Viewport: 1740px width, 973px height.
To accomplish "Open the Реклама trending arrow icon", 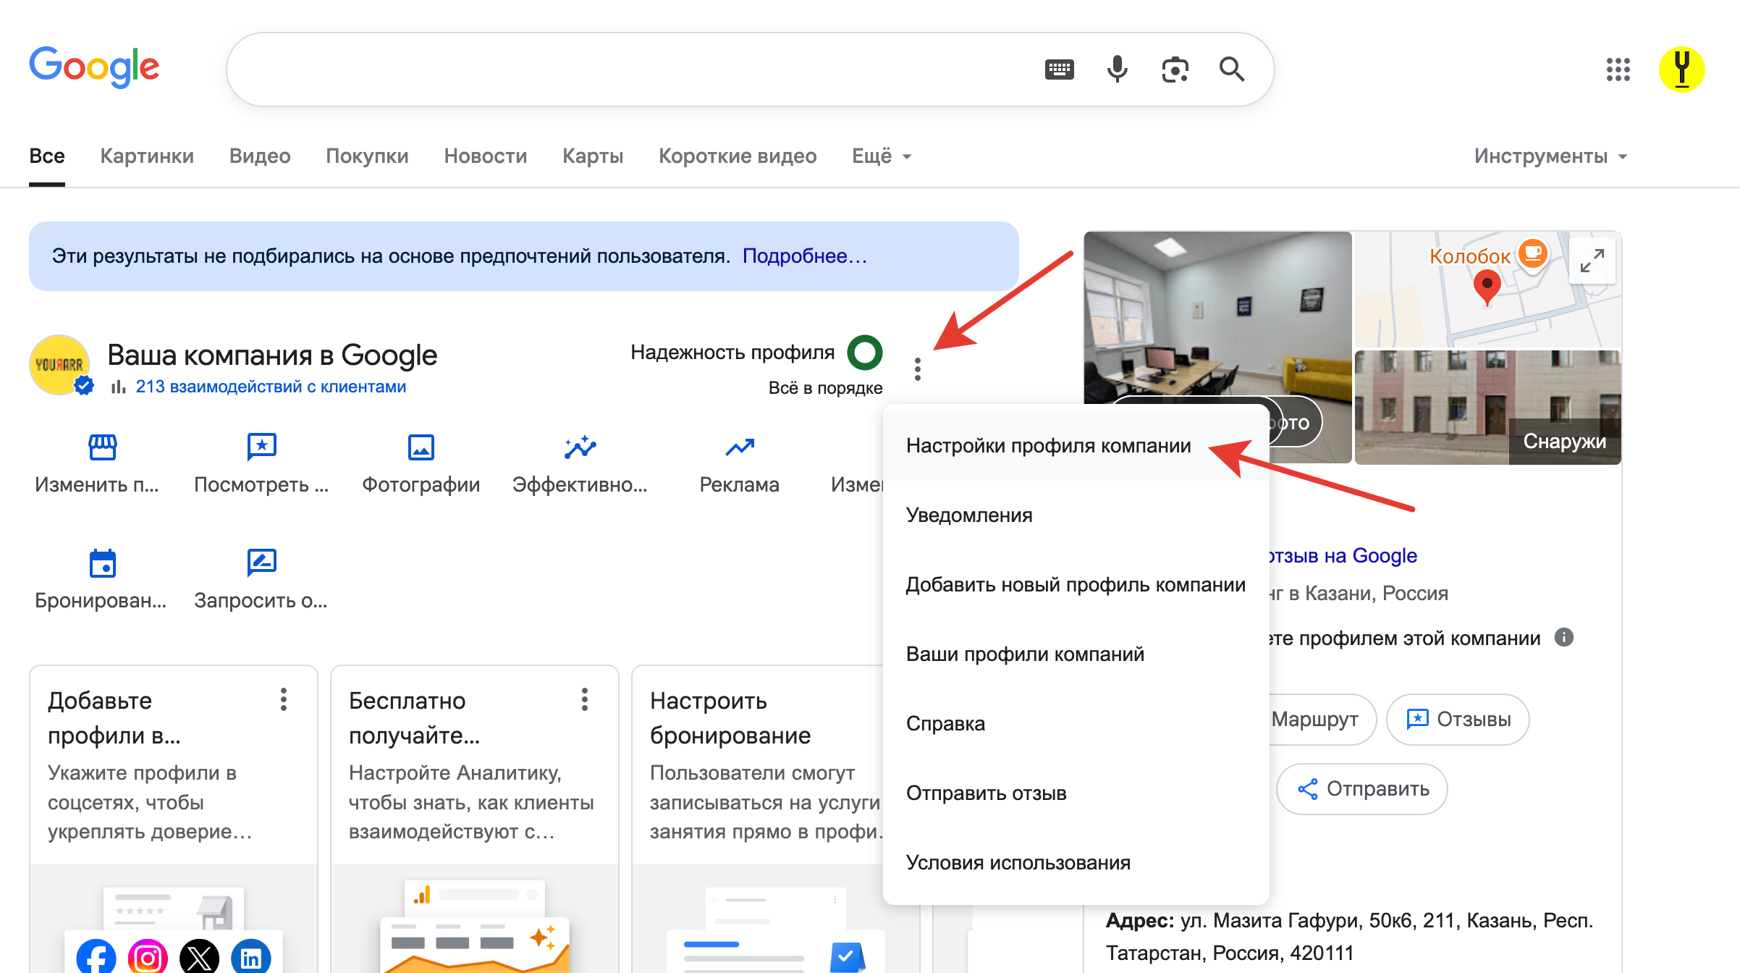I will 739,447.
